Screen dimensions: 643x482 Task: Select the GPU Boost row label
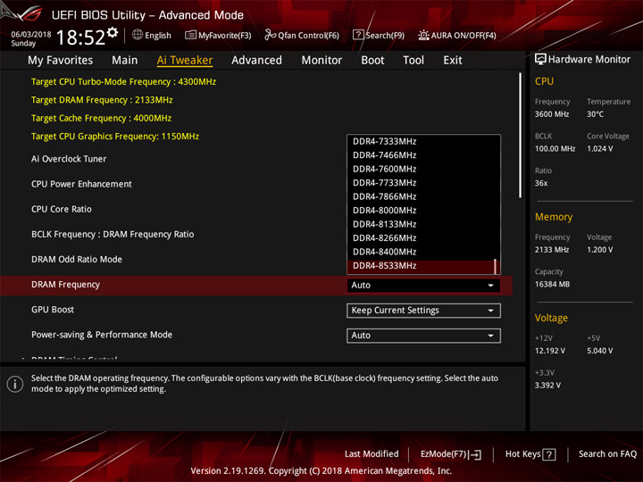pyautogui.click(x=53, y=310)
